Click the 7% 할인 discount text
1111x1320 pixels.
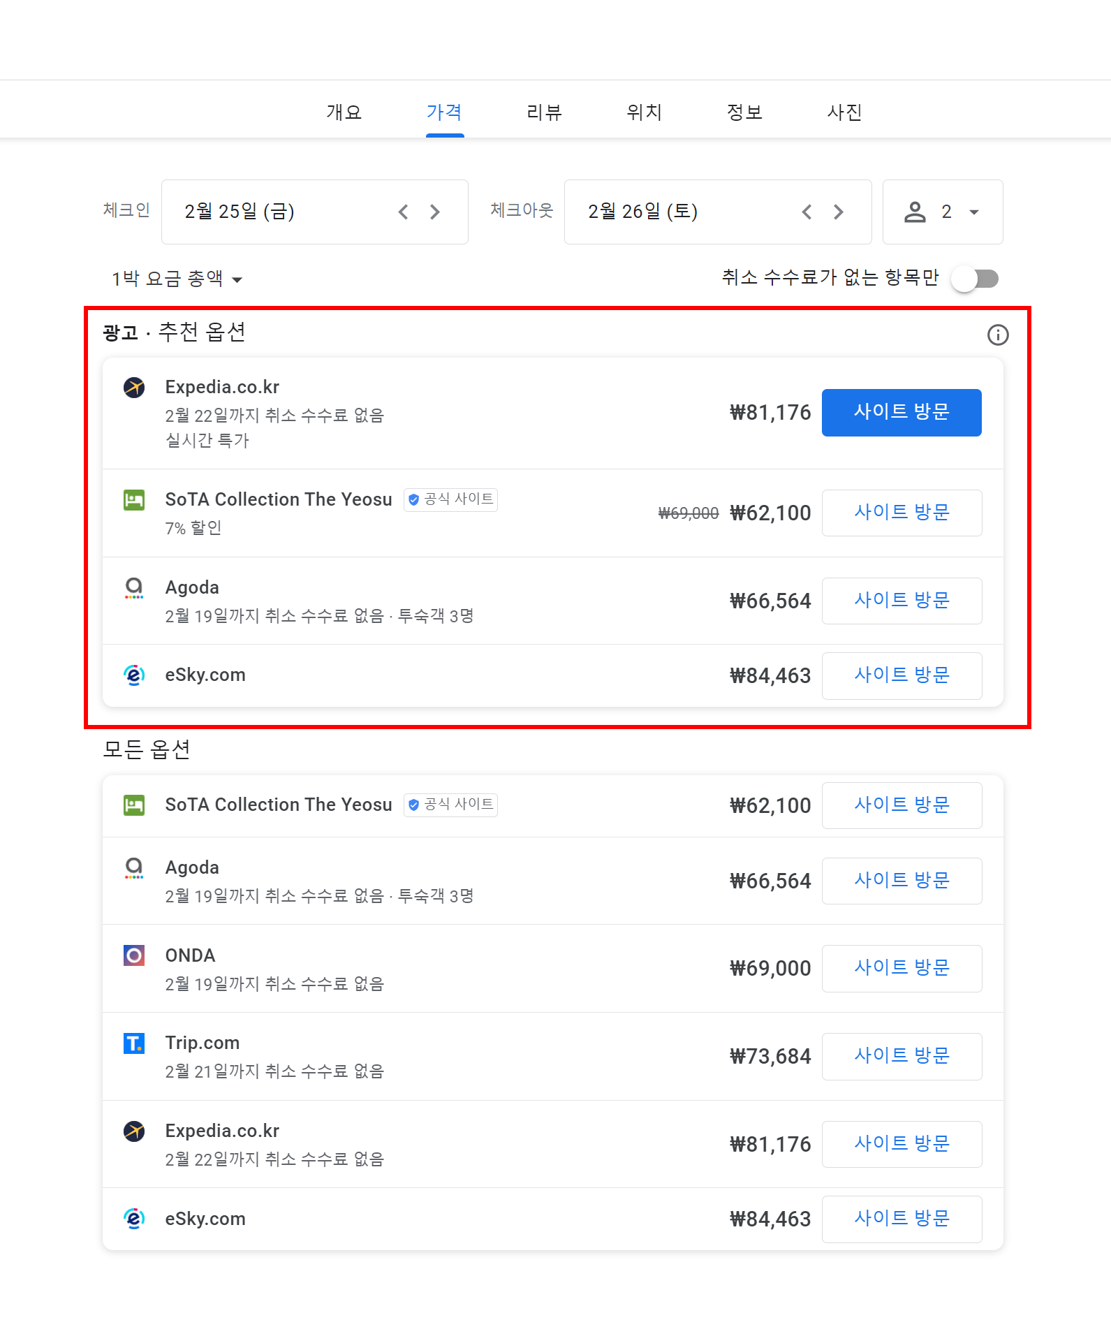tap(193, 528)
